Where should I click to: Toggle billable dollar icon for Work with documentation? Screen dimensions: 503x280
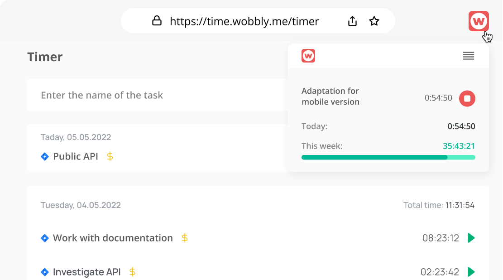point(185,238)
